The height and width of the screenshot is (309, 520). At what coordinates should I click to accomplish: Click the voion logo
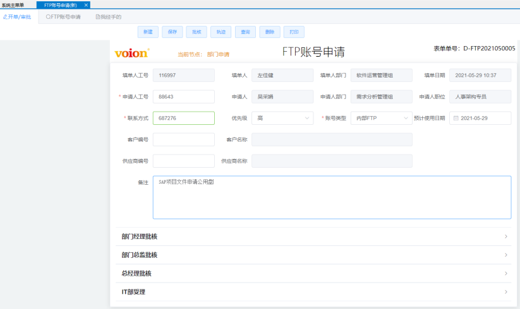pyautogui.click(x=132, y=53)
